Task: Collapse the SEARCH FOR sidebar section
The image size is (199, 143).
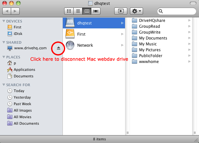Action: pos(4,85)
